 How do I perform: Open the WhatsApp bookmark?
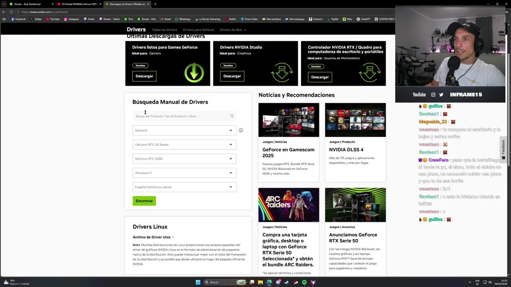[182, 19]
